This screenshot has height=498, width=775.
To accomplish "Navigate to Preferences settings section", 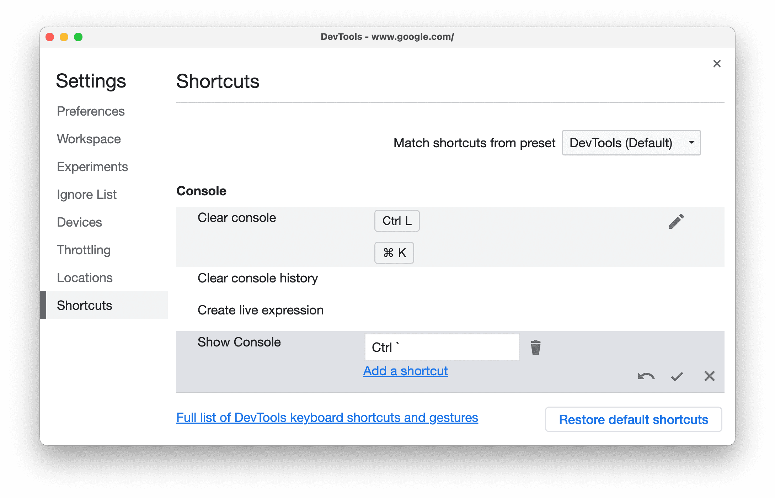I will [x=90, y=111].
